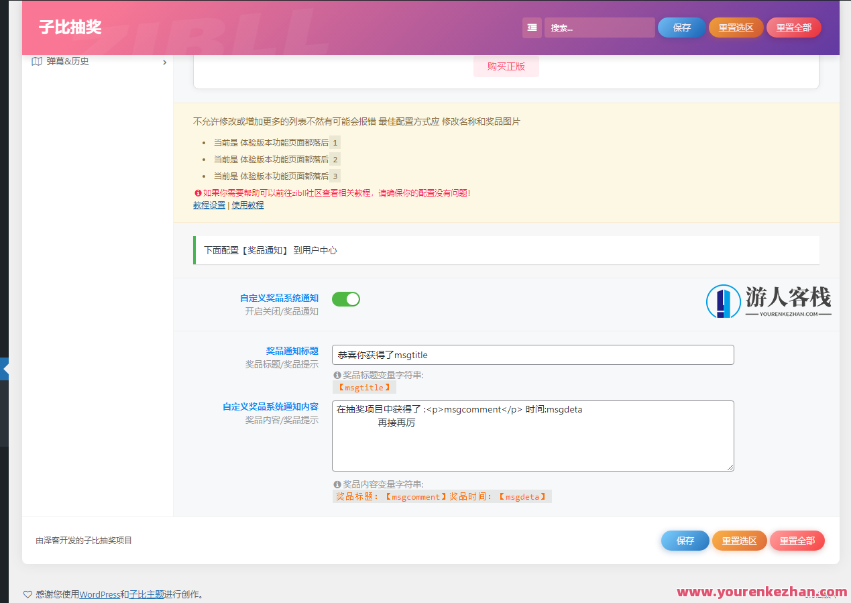
Task: Click the search input in the top bar
Action: [599, 28]
